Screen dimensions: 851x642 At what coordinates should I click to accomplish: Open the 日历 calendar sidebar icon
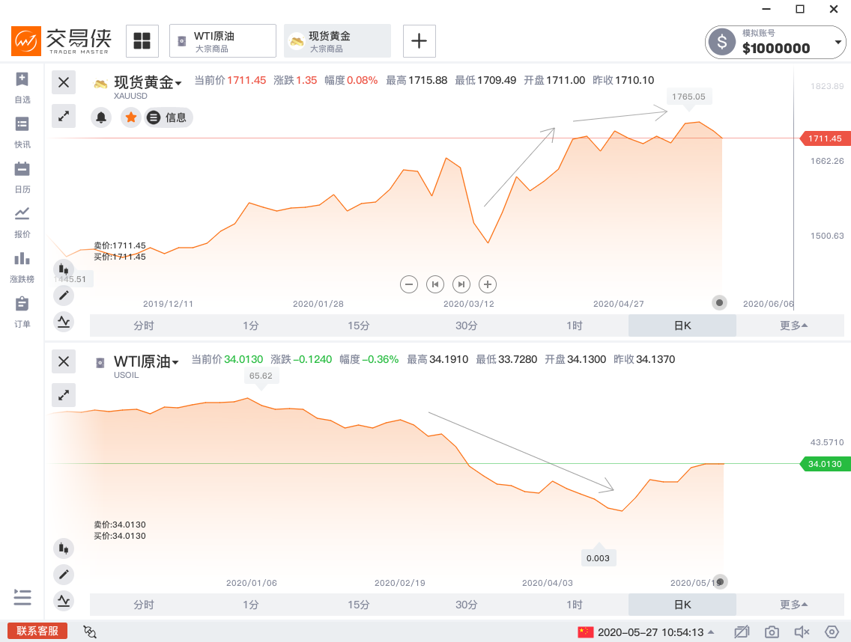point(22,176)
